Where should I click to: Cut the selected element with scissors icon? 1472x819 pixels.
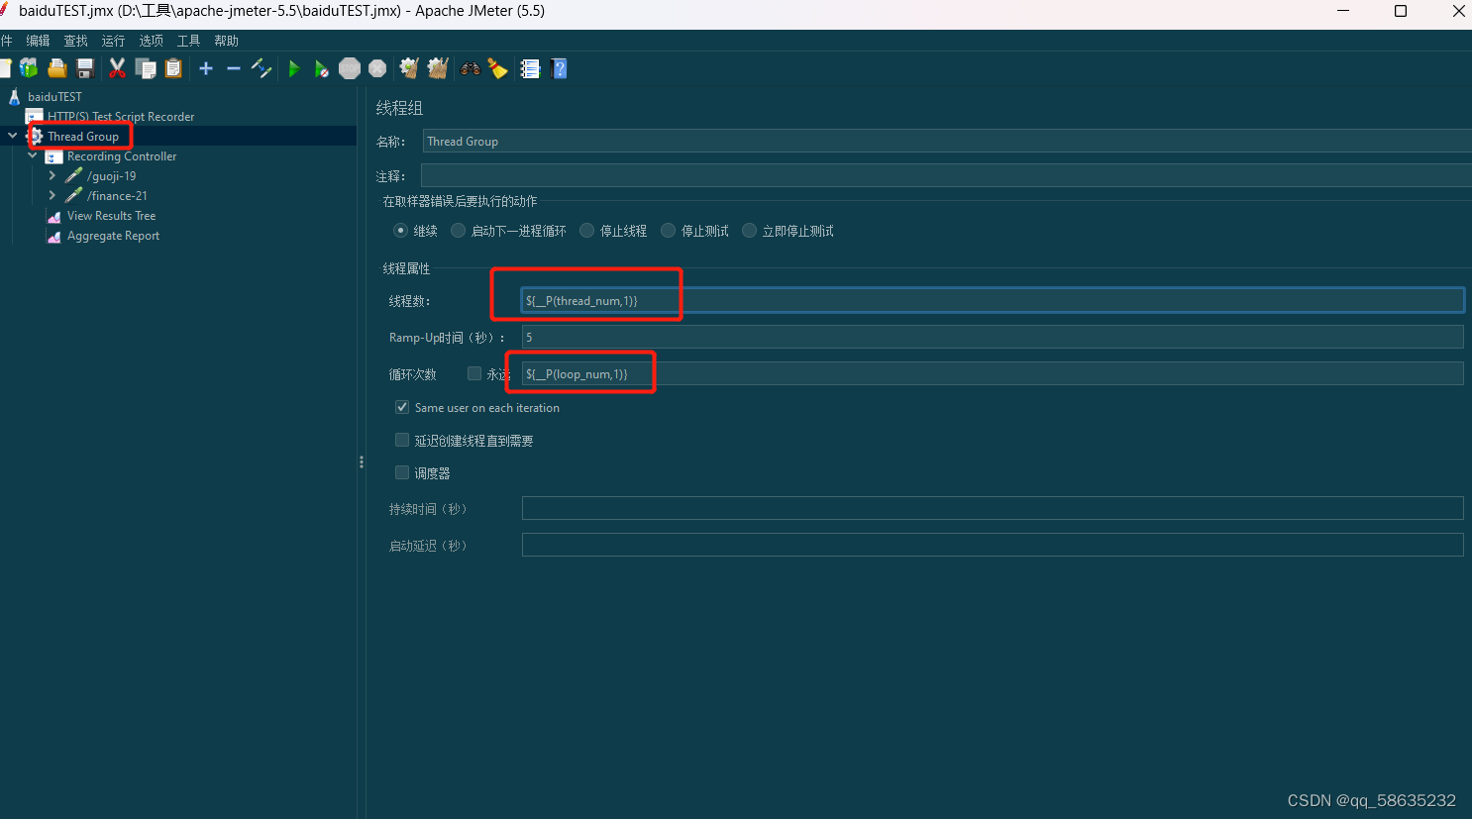pos(117,68)
